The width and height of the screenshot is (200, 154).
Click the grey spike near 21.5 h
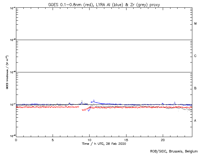pos(174,102)
